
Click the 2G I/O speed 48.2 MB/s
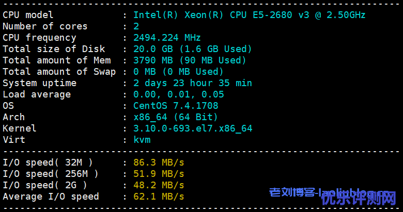click(x=159, y=185)
